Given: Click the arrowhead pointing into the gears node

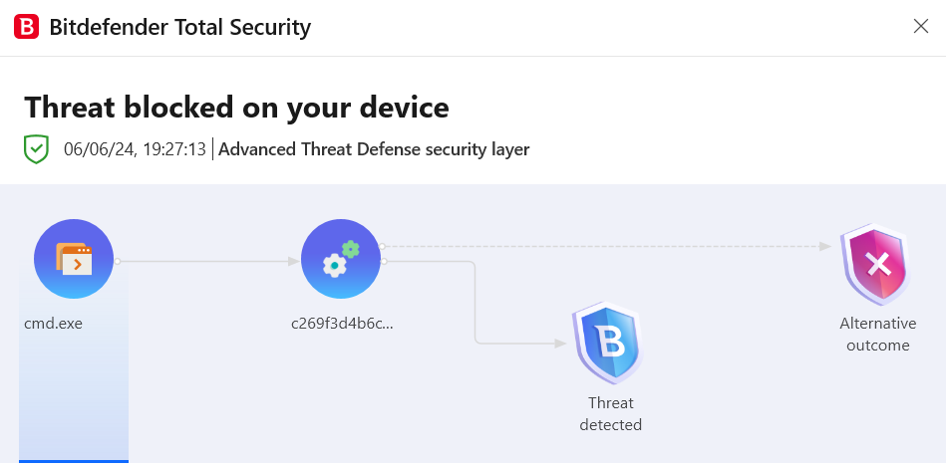Looking at the screenshot, I should 293,262.
